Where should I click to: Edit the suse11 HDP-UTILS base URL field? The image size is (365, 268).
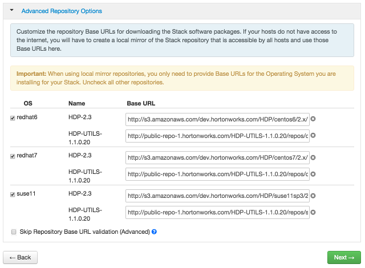(x=217, y=212)
